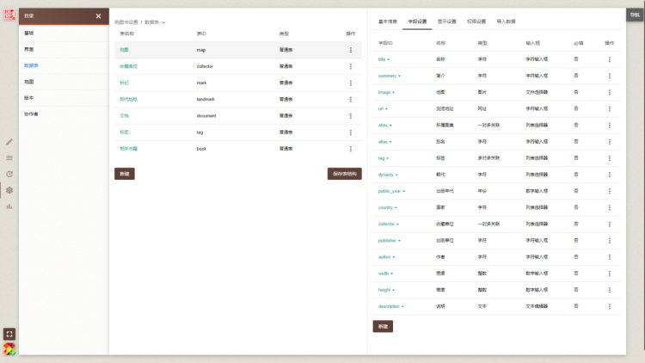Open the bar chart statistics icon
The image size is (645, 363).
click(9, 206)
